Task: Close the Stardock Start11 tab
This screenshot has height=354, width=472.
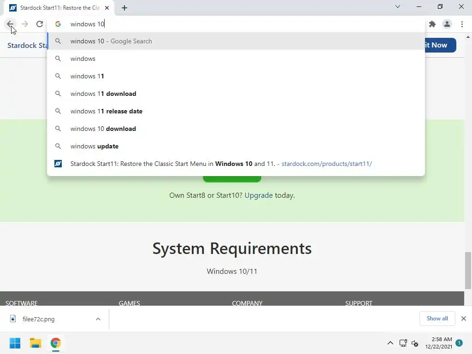Action: pyautogui.click(x=107, y=8)
